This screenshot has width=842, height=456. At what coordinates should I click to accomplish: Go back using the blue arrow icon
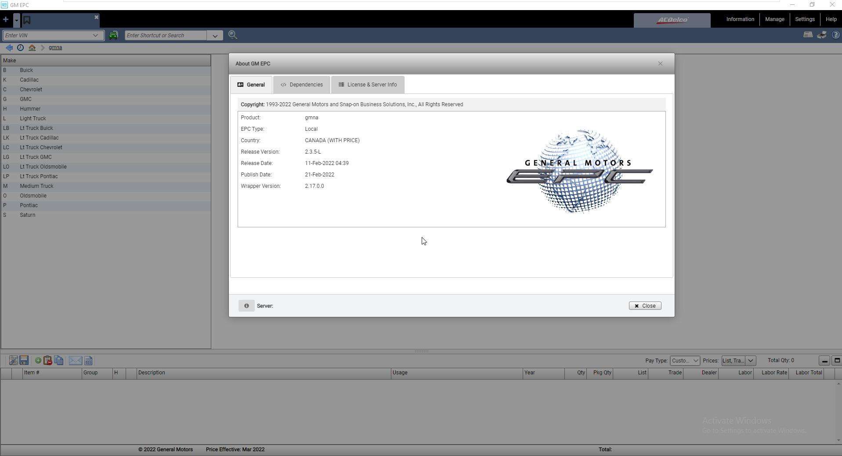[x=9, y=47]
